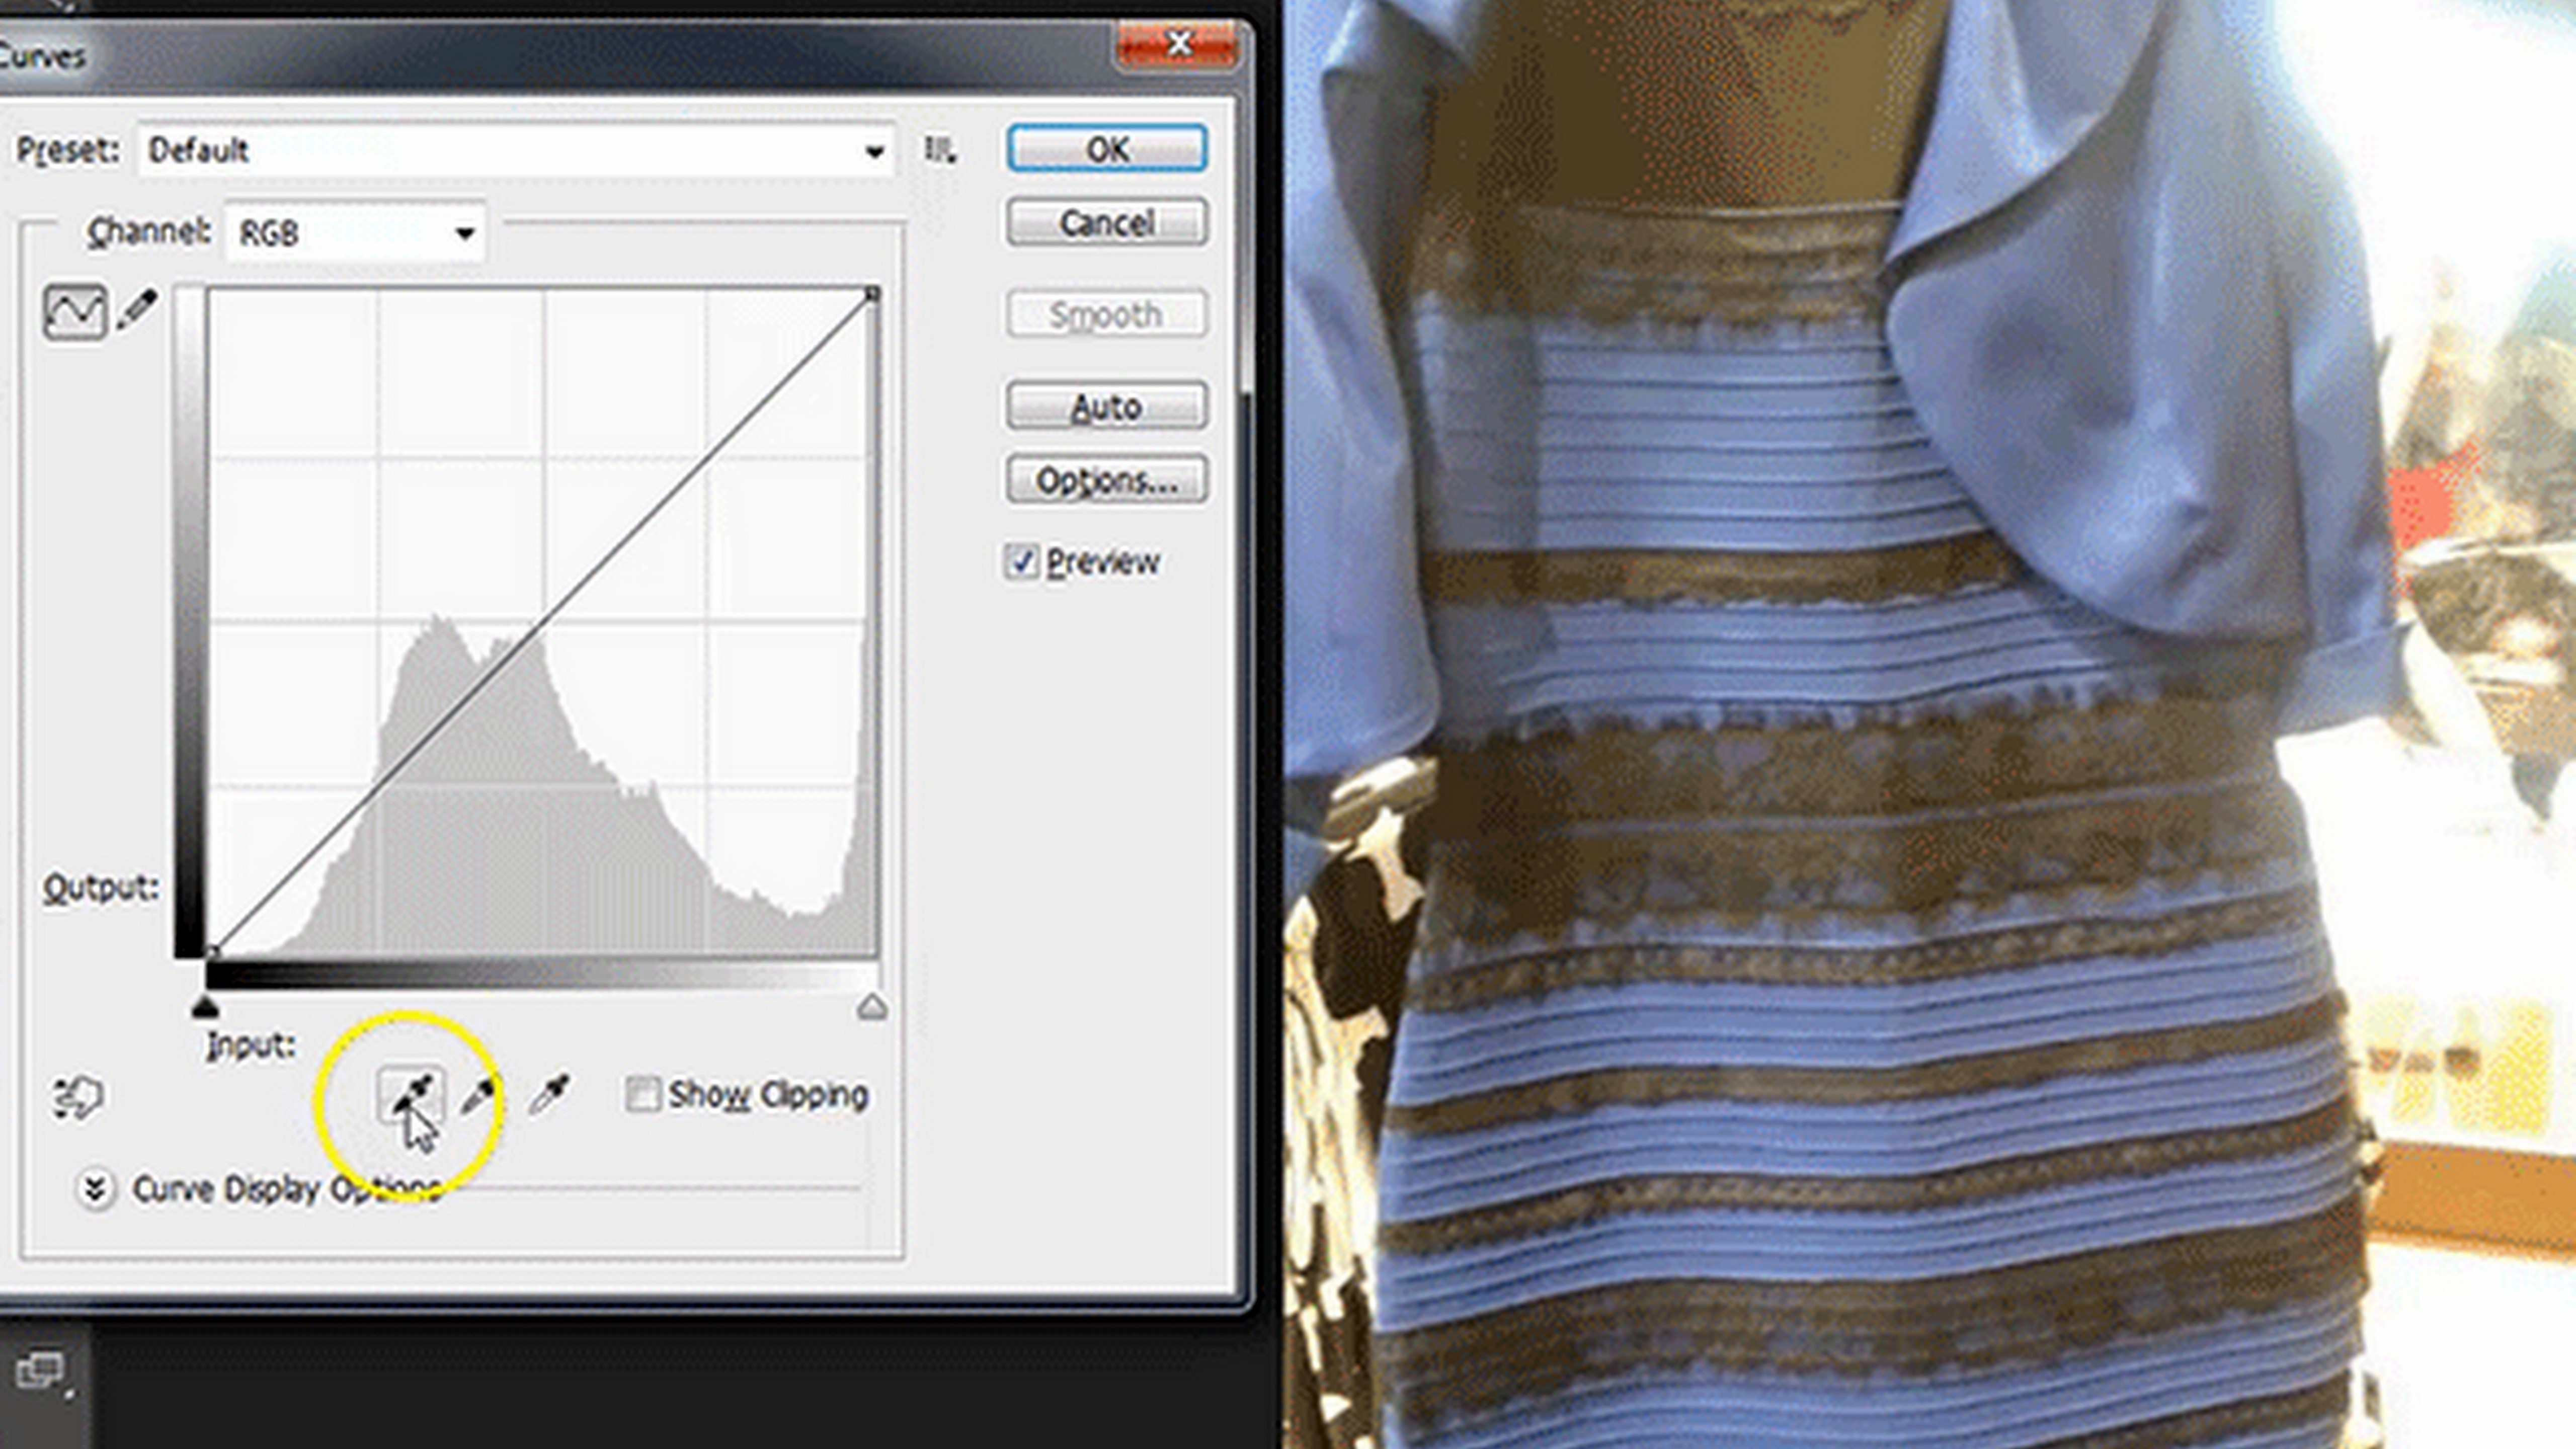Enable Show Clipping checkbox
This screenshot has width=2576, height=1449.
coord(642,1094)
